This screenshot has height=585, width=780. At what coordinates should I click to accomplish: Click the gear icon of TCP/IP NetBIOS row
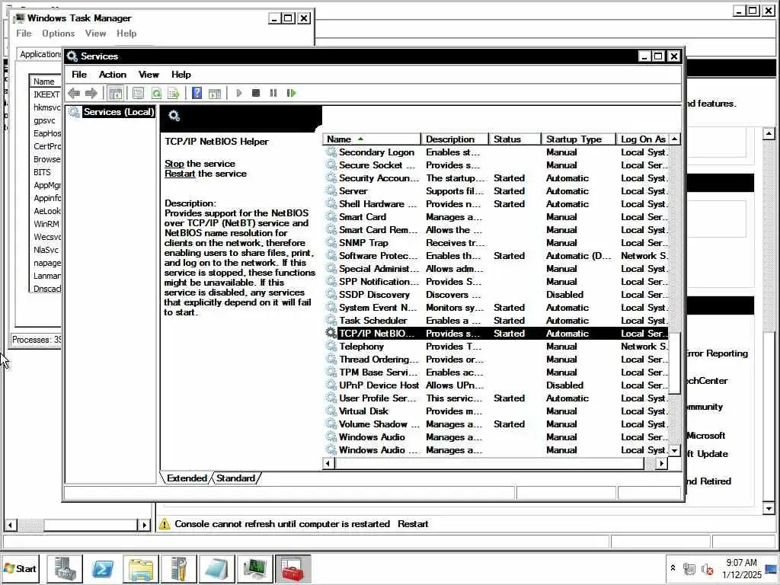coord(331,333)
